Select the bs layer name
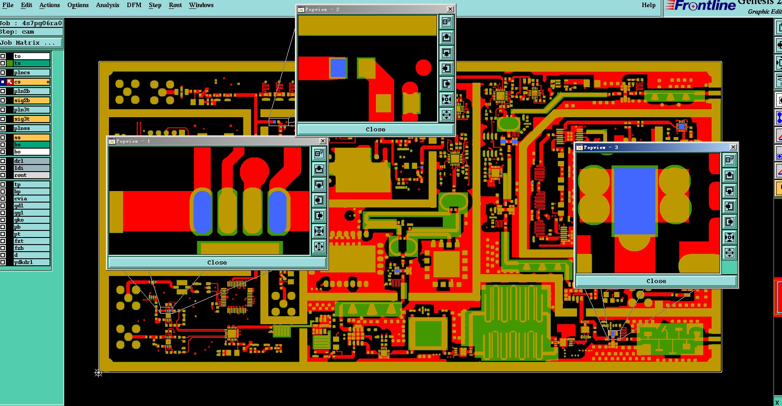 [31, 145]
